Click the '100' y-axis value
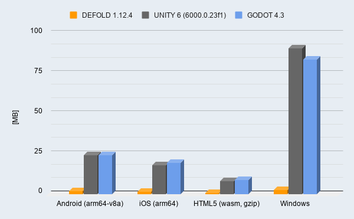354x219 pixels. (37, 31)
